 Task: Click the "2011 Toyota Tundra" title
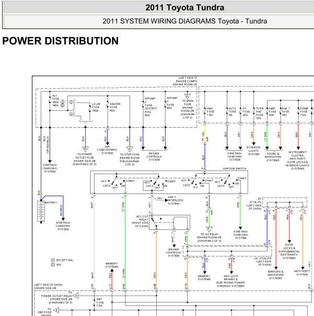click(x=184, y=8)
